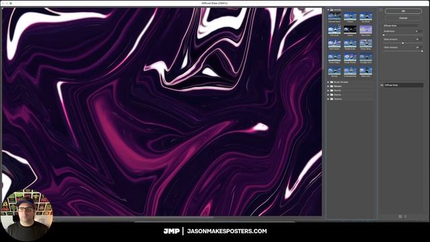Select the Cutout filter thumbnail
This screenshot has height=242, width=430.
(350, 16)
